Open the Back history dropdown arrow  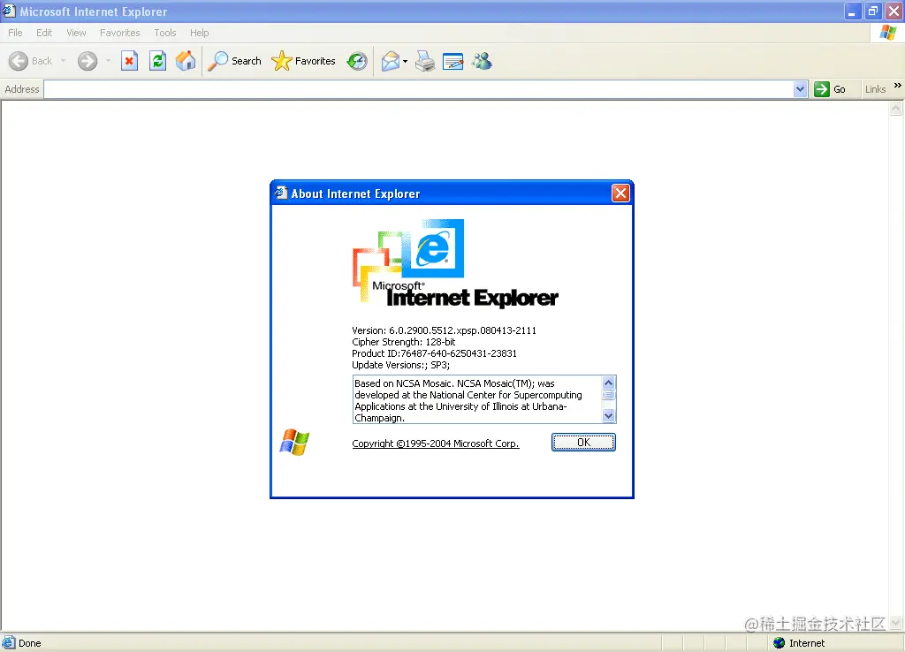[x=63, y=61]
